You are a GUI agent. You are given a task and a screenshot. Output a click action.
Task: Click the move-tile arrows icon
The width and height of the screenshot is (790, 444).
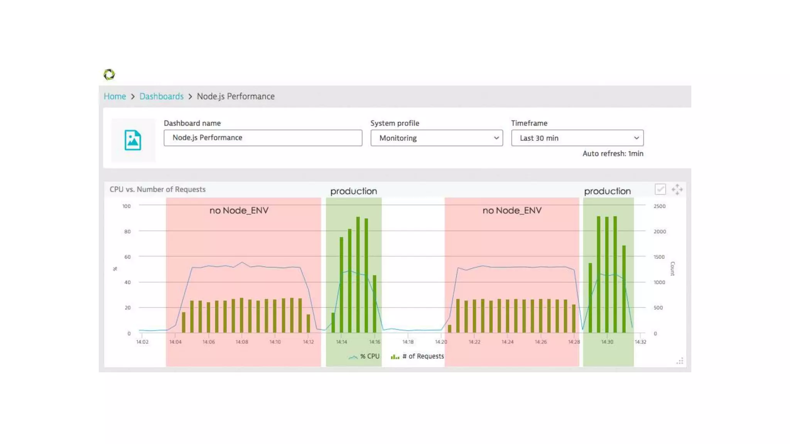(x=677, y=189)
